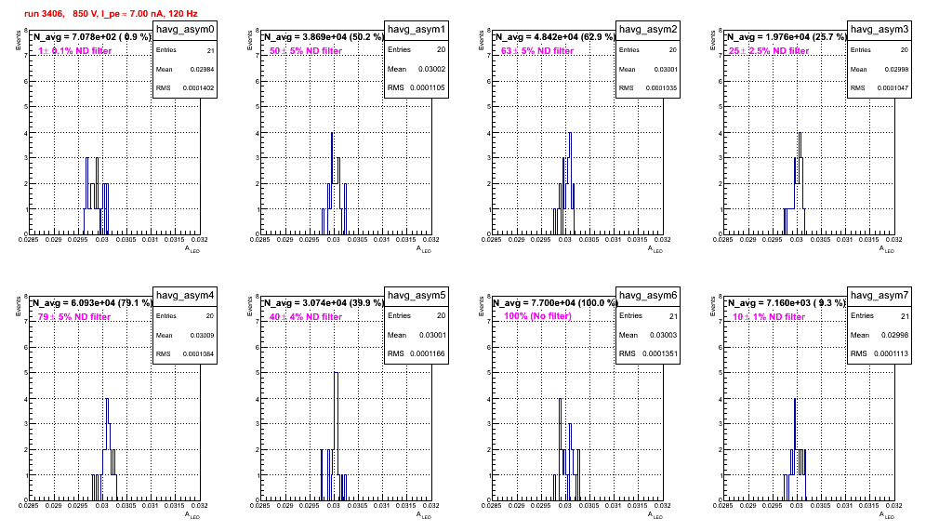Click the N_avg = 3.869e+04 label
The image size is (926, 532).
coord(323,36)
